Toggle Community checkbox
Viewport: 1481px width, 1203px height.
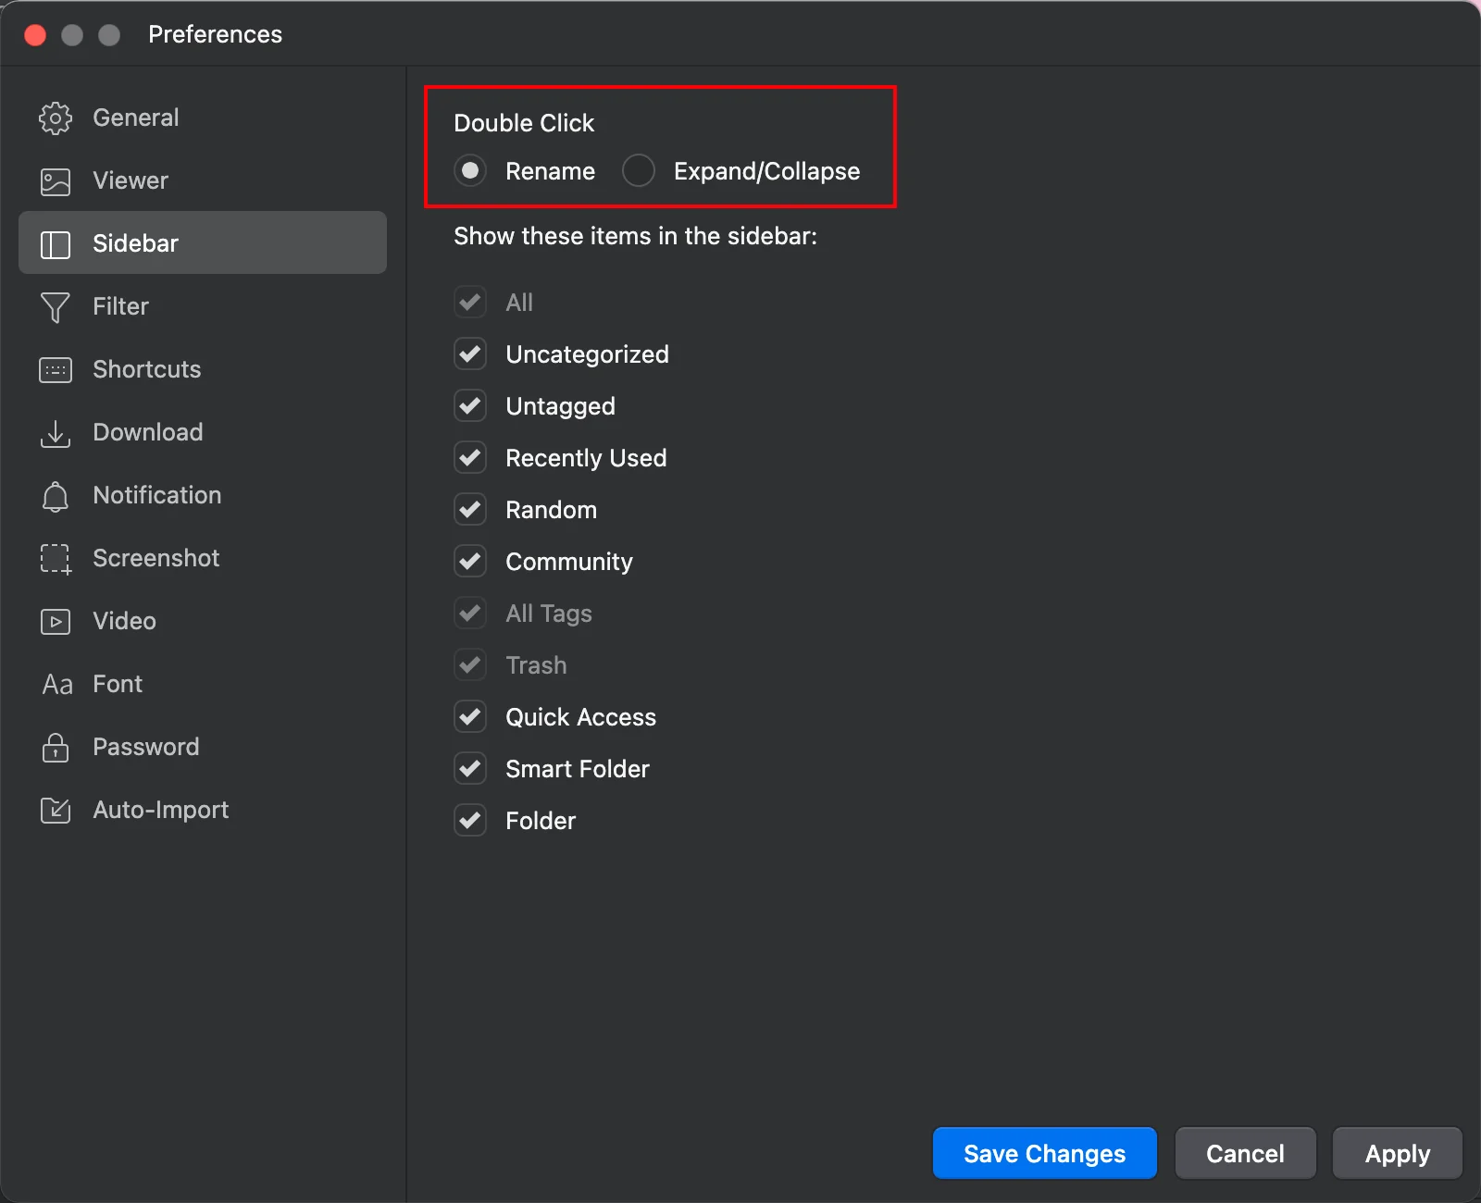coord(470,561)
